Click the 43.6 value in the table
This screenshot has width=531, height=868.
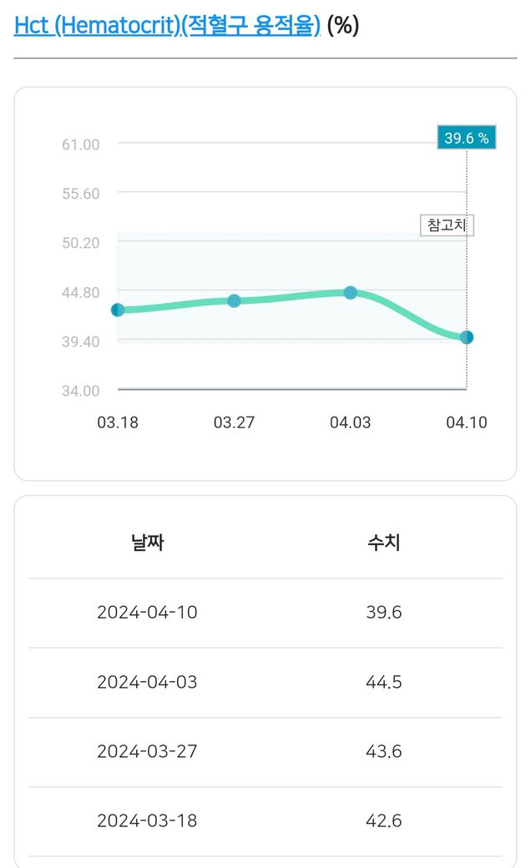(384, 751)
